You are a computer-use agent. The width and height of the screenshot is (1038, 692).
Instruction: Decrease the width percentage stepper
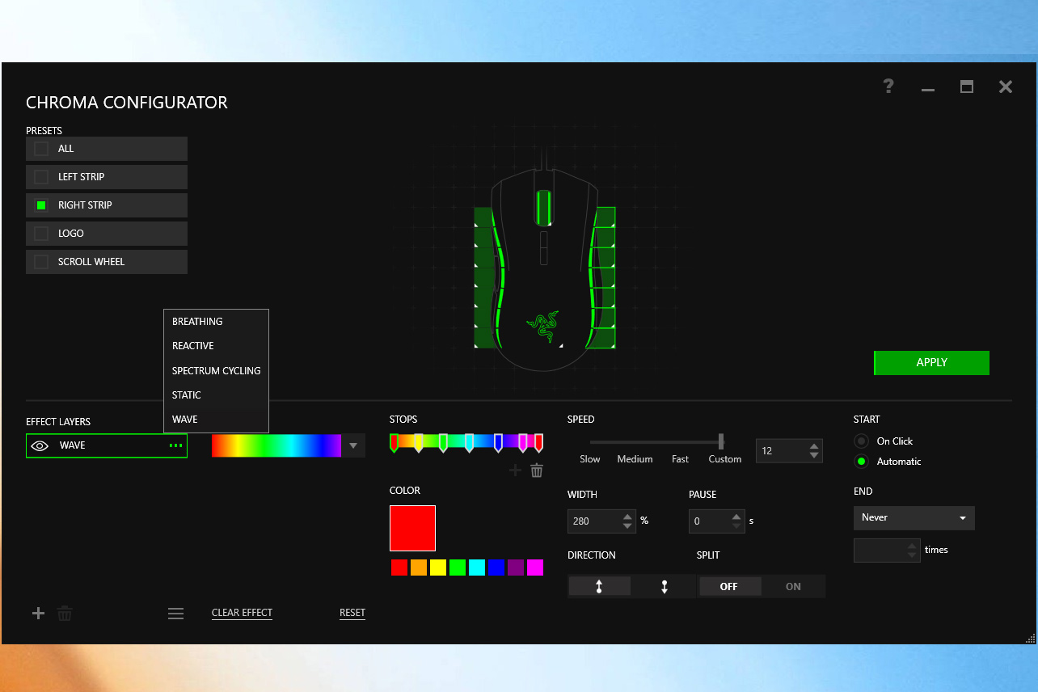point(627,526)
